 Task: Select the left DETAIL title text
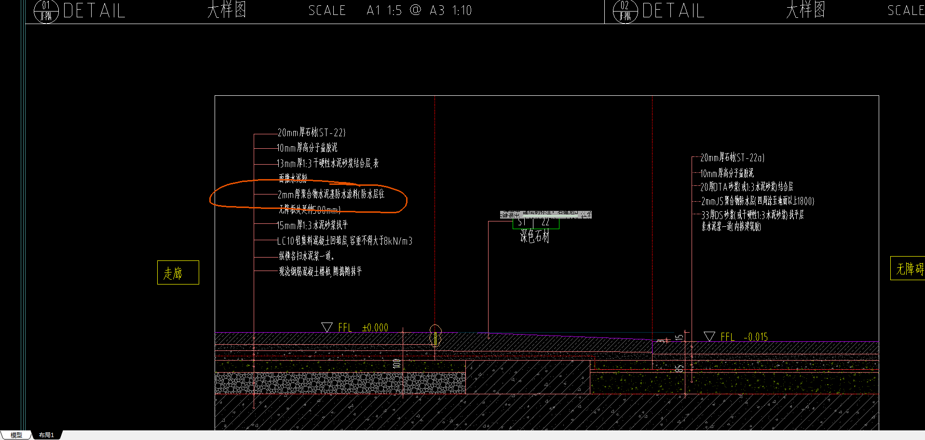94,11
